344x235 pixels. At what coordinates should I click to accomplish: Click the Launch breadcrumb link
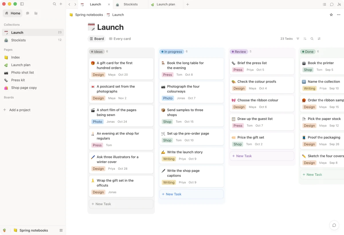pyautogui.click(x=118, y=15)
